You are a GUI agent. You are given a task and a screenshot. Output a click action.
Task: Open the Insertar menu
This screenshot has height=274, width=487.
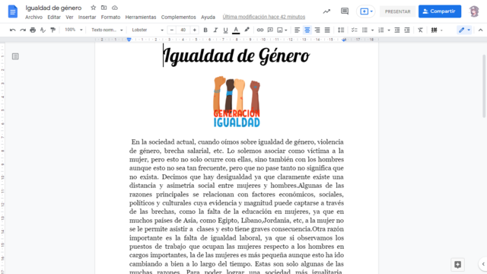click(x=87, y=17)
